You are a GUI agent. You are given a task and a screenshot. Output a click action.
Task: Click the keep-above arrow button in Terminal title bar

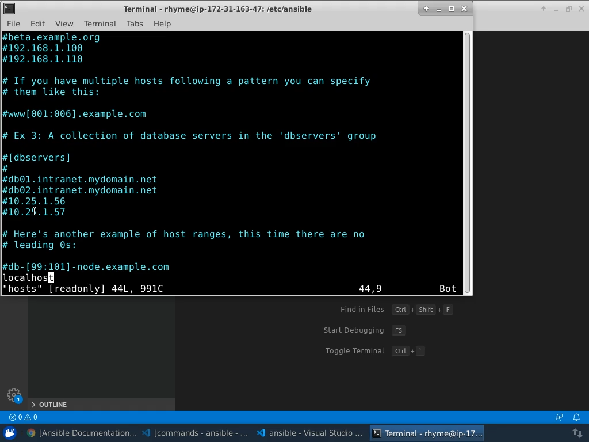pos(426,9)
